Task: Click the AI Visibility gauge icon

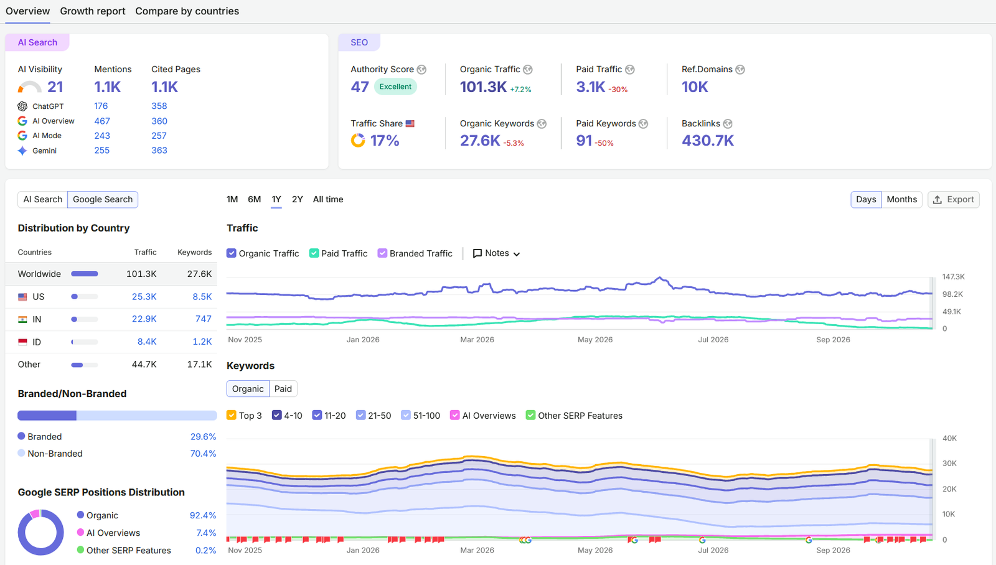Action: pyautogui.click(x=30, y=87)
